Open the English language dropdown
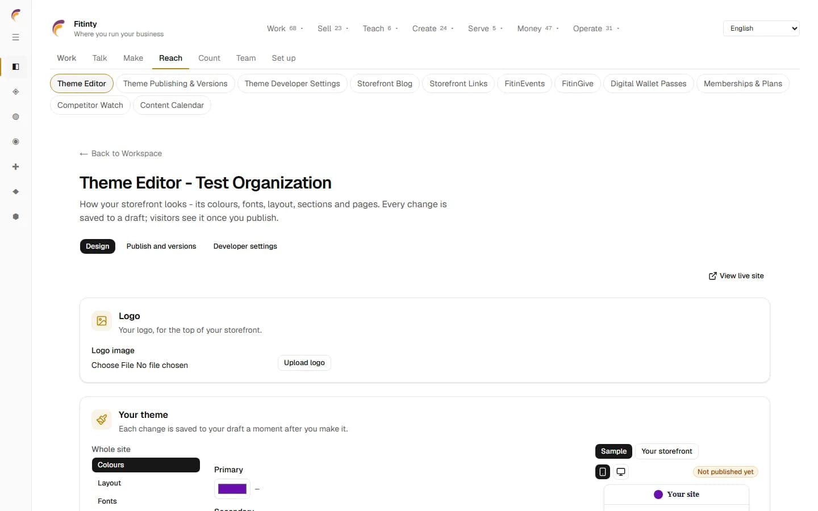The image size is (818, 511). pos(761,28)
